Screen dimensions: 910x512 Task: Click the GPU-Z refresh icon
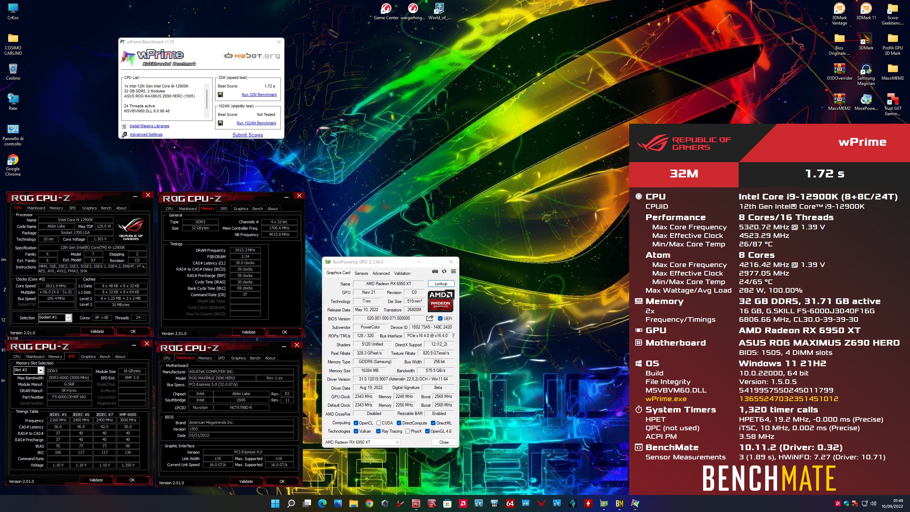coord(444,271)
